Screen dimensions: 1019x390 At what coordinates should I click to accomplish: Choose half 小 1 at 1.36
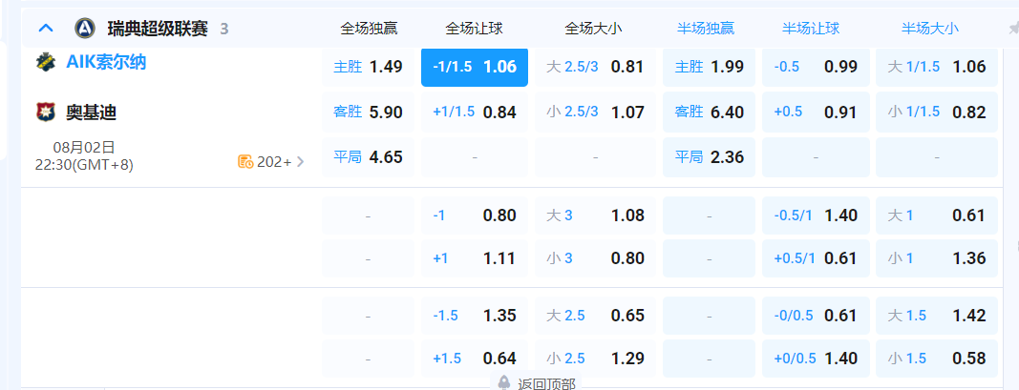tap(937, 258)
